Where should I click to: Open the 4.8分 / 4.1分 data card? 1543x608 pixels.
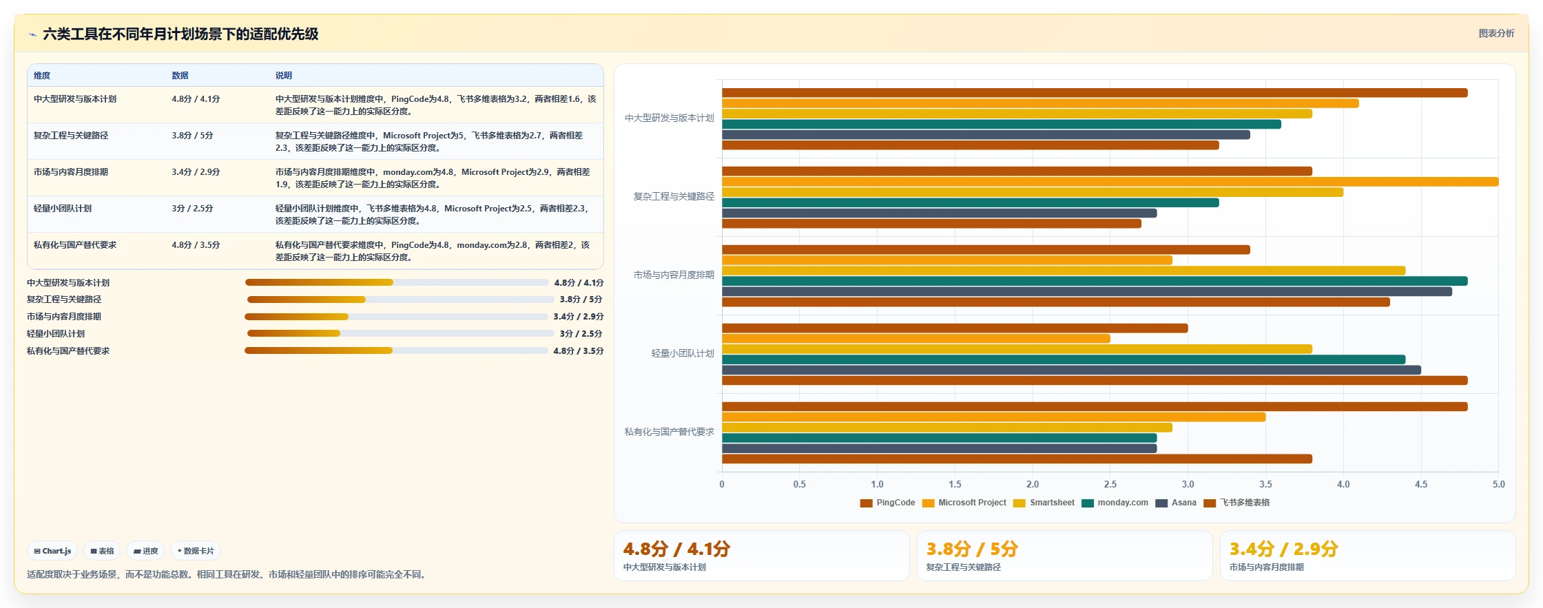[762, 556]
